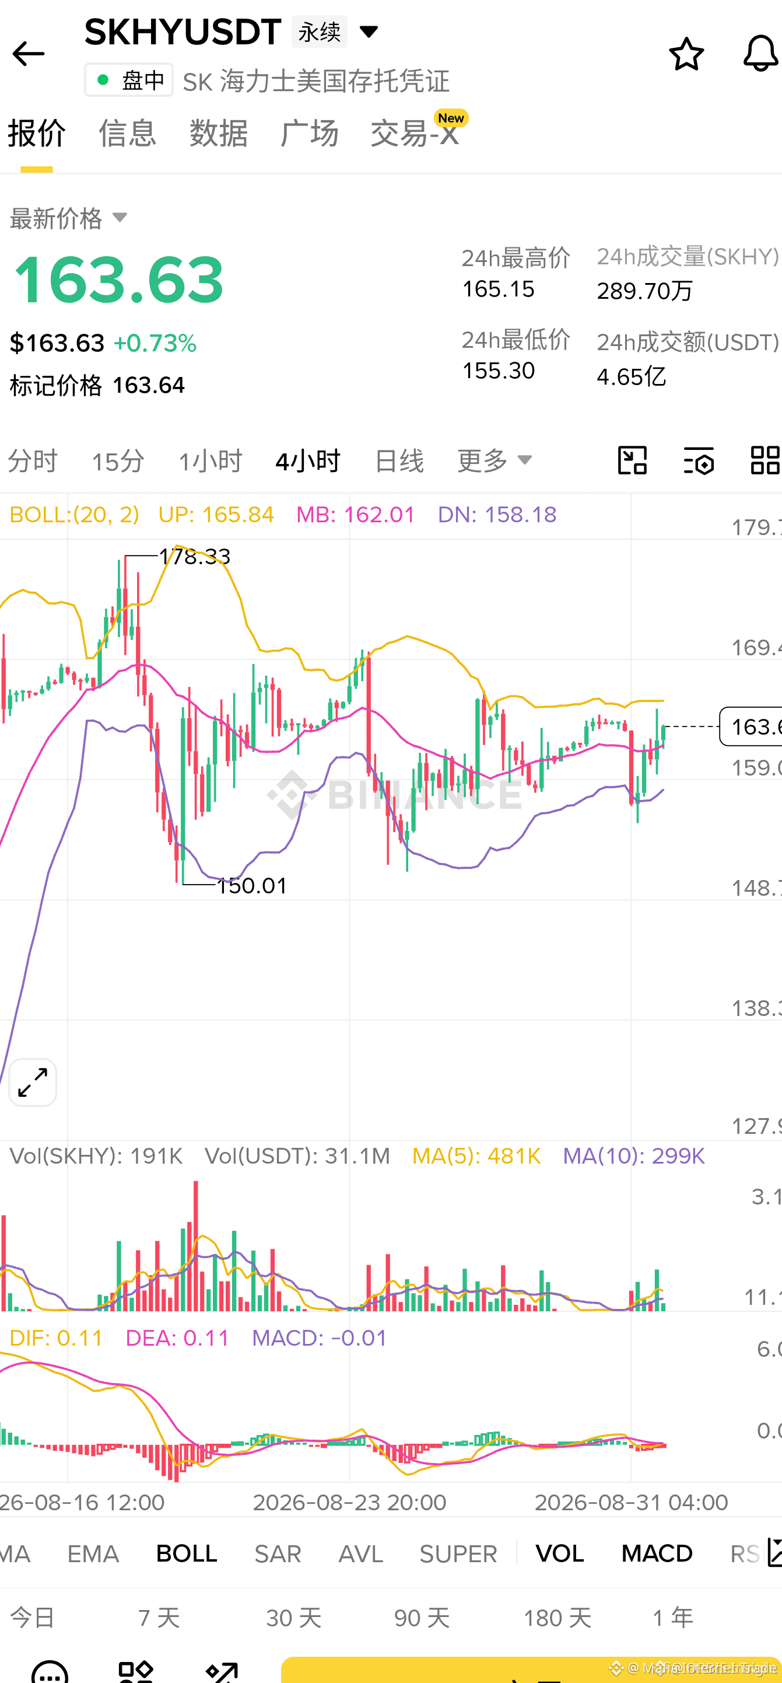Viewport: 782px width, 1683px height.
Task: Tap the 24h最高价 165.15 value
Action: [499, 289]
